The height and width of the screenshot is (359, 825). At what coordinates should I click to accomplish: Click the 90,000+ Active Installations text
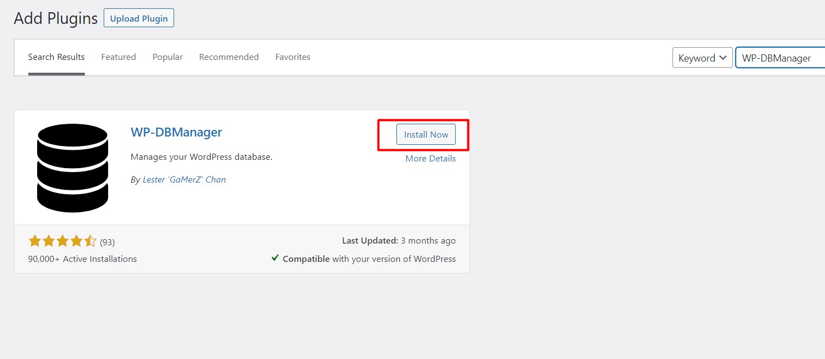[83, 259]
